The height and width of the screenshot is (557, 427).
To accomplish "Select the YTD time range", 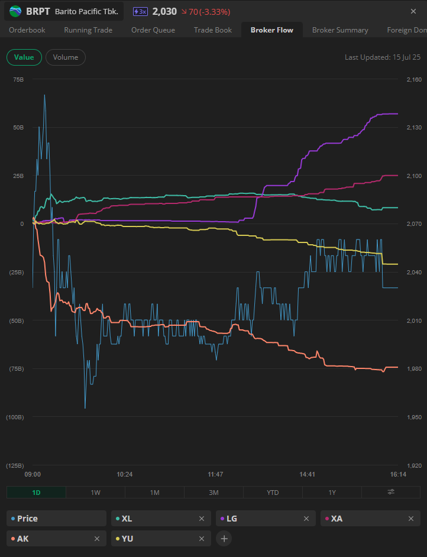I will [273, 493].
